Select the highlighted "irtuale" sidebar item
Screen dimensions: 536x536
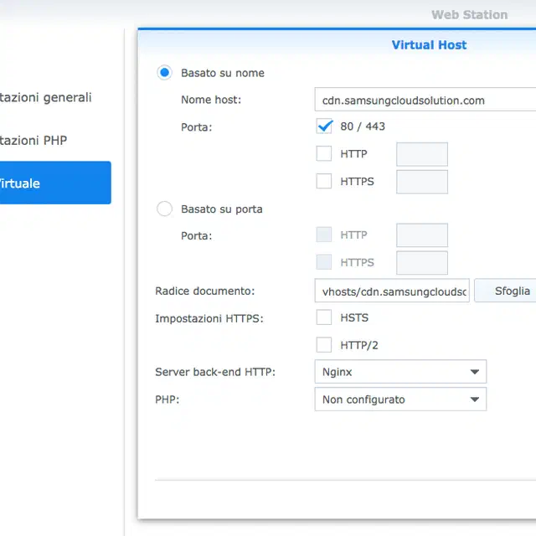55,183
